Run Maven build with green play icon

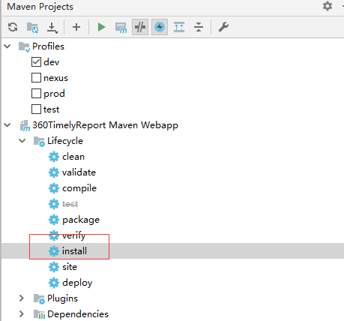tap(101, 27)
